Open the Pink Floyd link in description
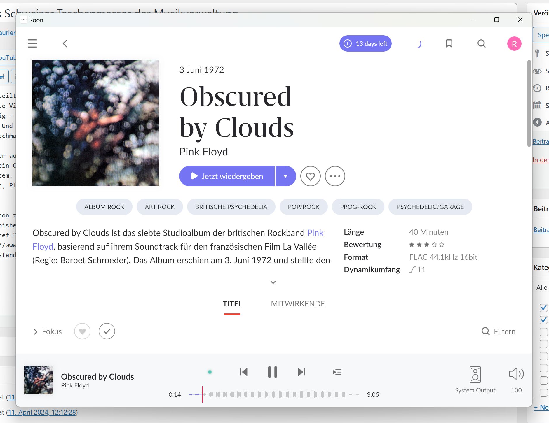Viewport: 549px width, 423px height. point(315,233)
